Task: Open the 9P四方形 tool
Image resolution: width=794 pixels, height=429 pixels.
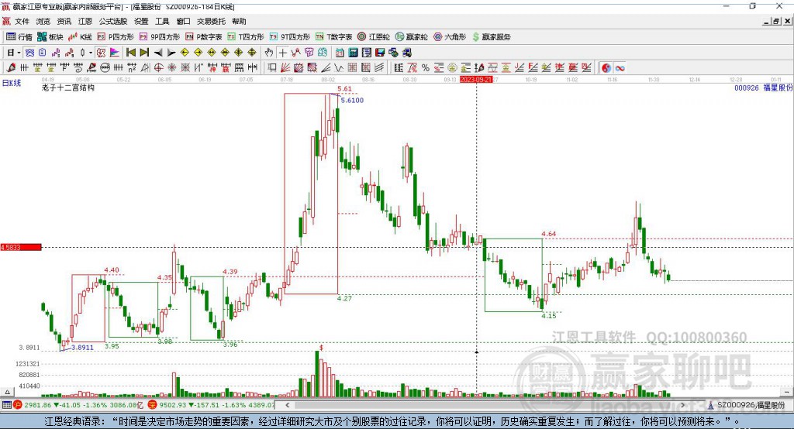Action: (x=160, y=37)
